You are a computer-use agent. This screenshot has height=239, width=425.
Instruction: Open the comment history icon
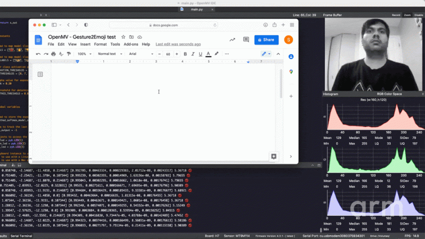point(246,40)
